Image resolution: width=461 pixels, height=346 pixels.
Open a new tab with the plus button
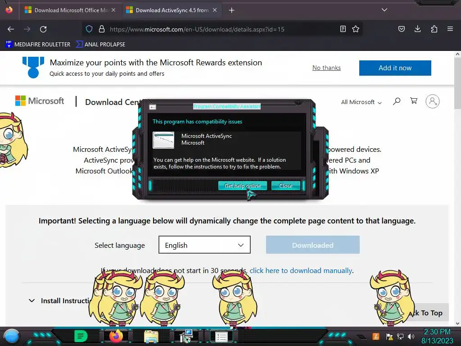[x=232, y=10]
